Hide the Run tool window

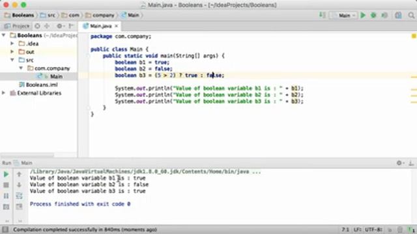pos(411,163)
